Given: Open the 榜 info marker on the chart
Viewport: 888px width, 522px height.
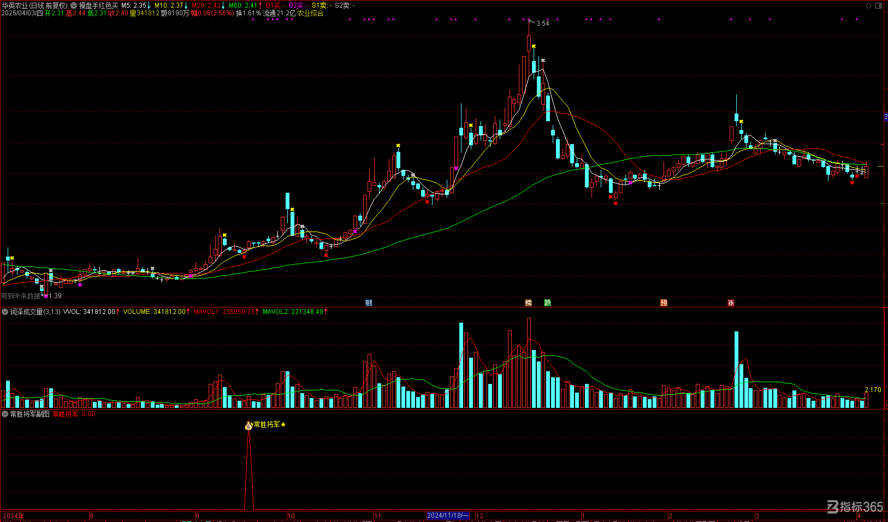Looking at the screenshot, I should 528,302.
